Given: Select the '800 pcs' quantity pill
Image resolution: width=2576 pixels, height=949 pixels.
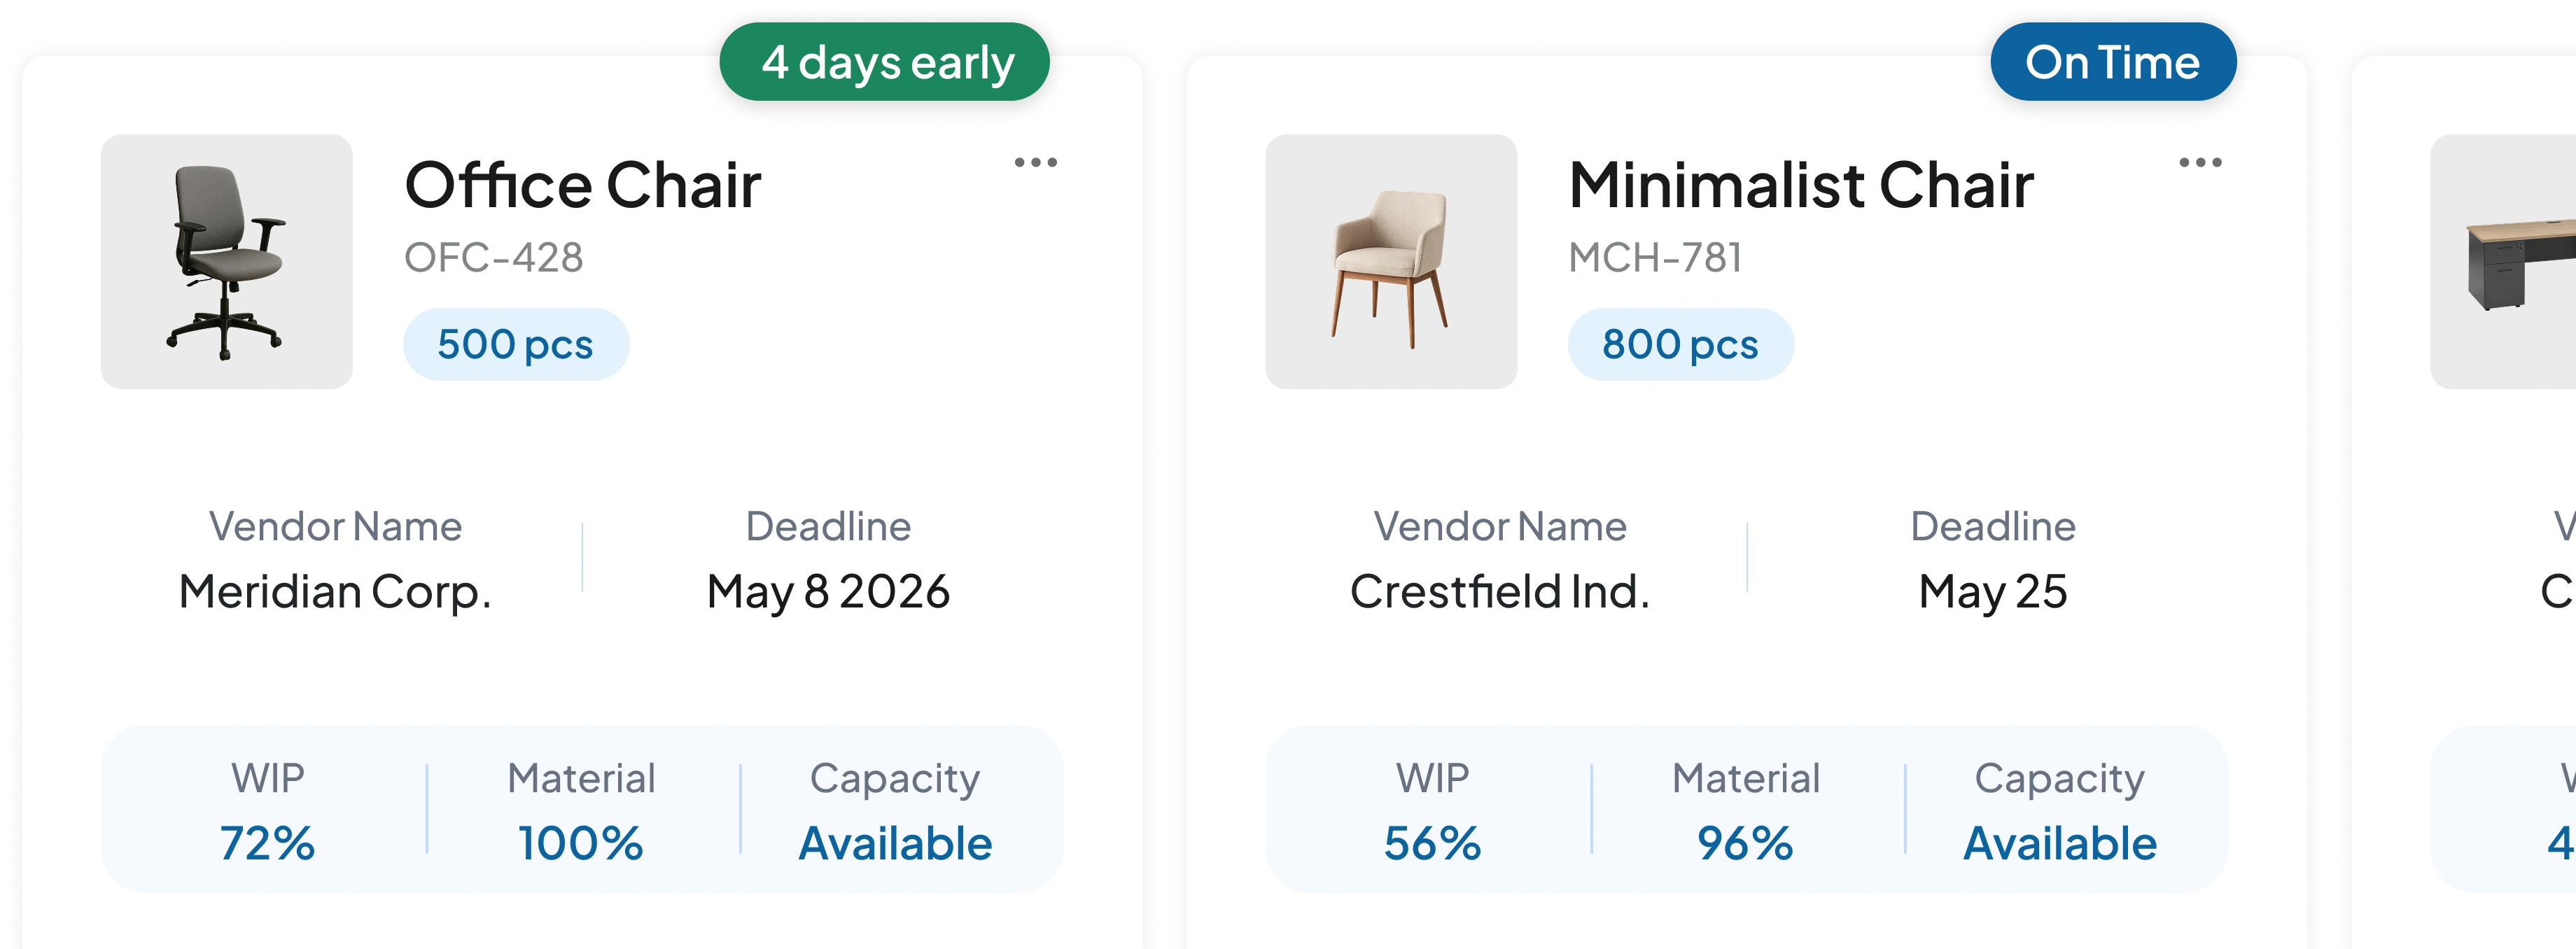Looking at the screenshot, I should tap(1680, 344).
